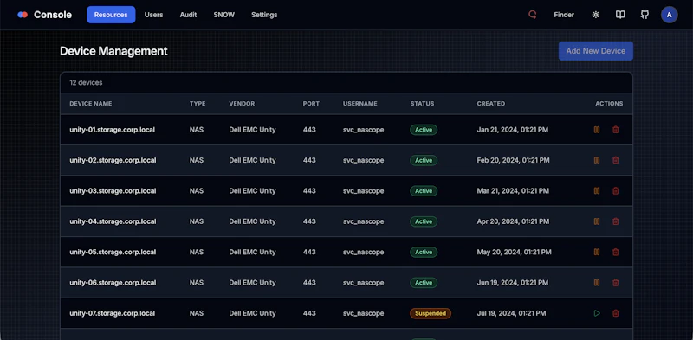Open the Audit tab
693x340 pixels.
(188, 15)
